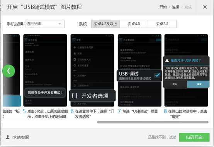Switch to the 安卓4.0 system tab
The image size is (214, 147).
(x=134, y=24)
